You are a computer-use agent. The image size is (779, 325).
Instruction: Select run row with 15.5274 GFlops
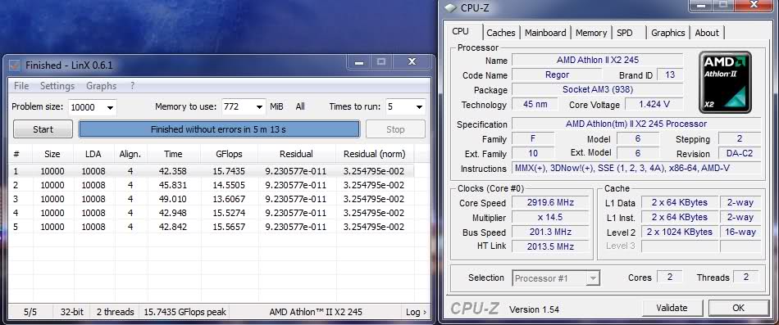tap(212, 213)
